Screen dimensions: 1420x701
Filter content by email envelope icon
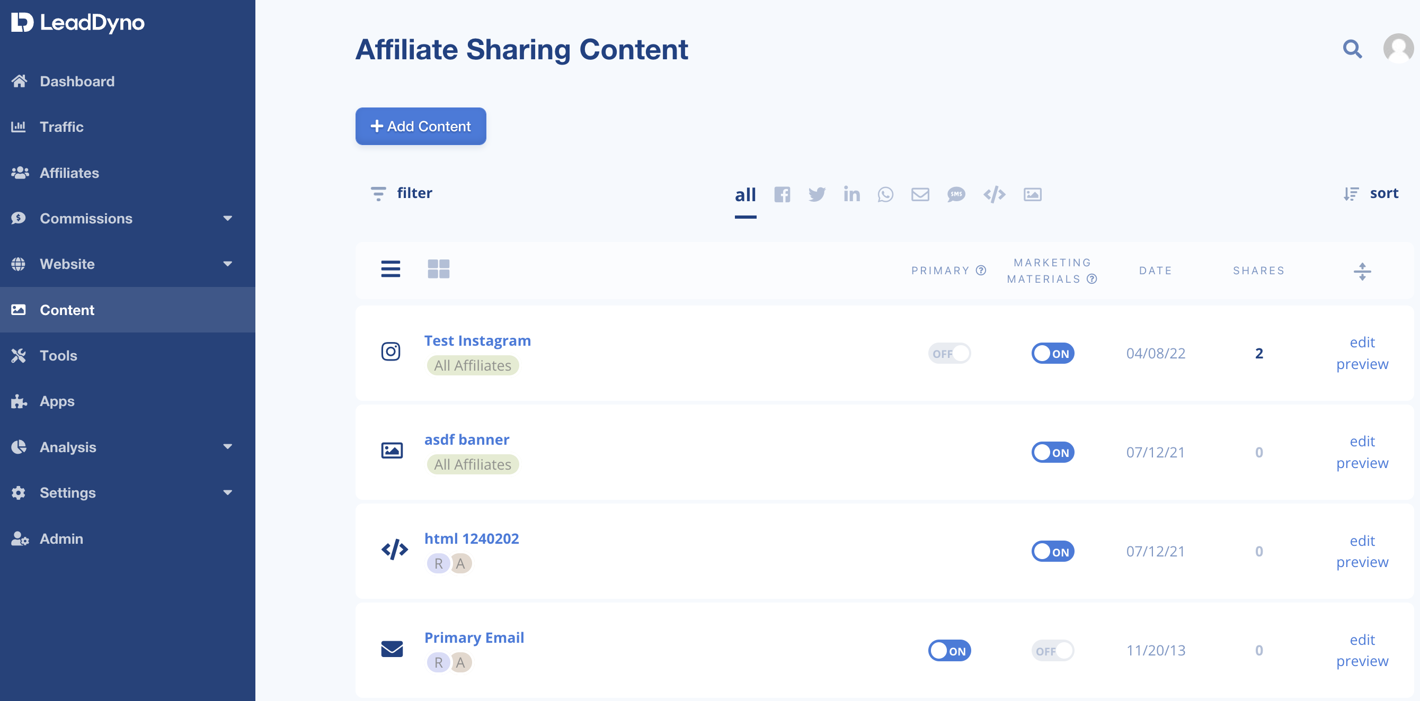tap(920, 194)
